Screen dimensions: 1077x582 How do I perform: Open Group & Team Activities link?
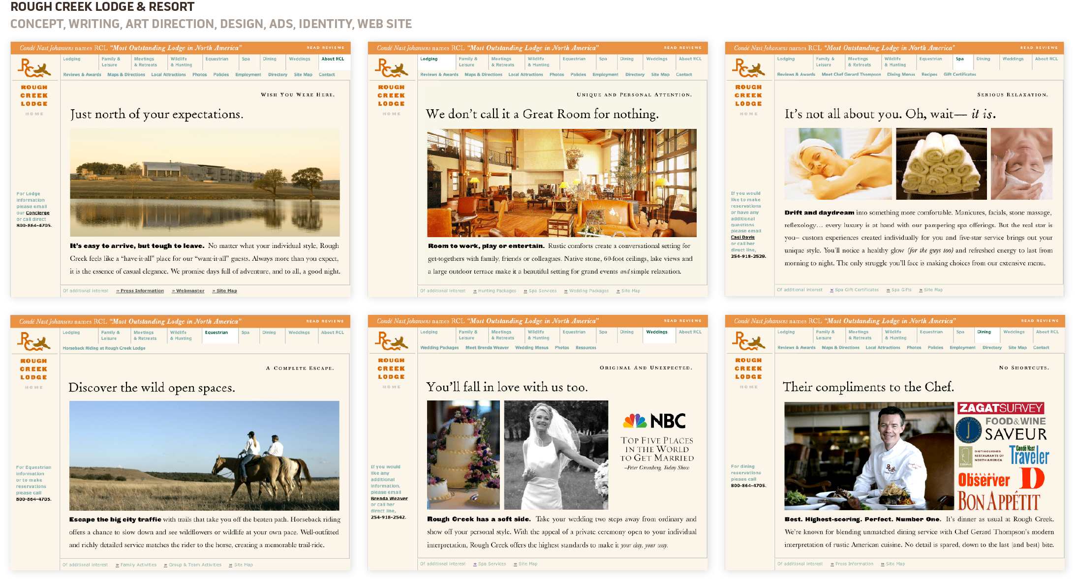pyautogui.click(x=195, y=565)
